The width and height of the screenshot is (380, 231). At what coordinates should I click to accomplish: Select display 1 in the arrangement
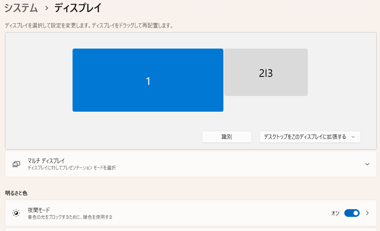point(148,80)
